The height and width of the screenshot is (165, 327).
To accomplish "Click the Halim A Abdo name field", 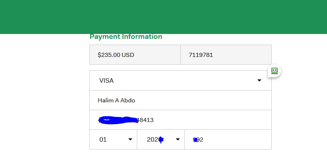I will pos(180,100).
